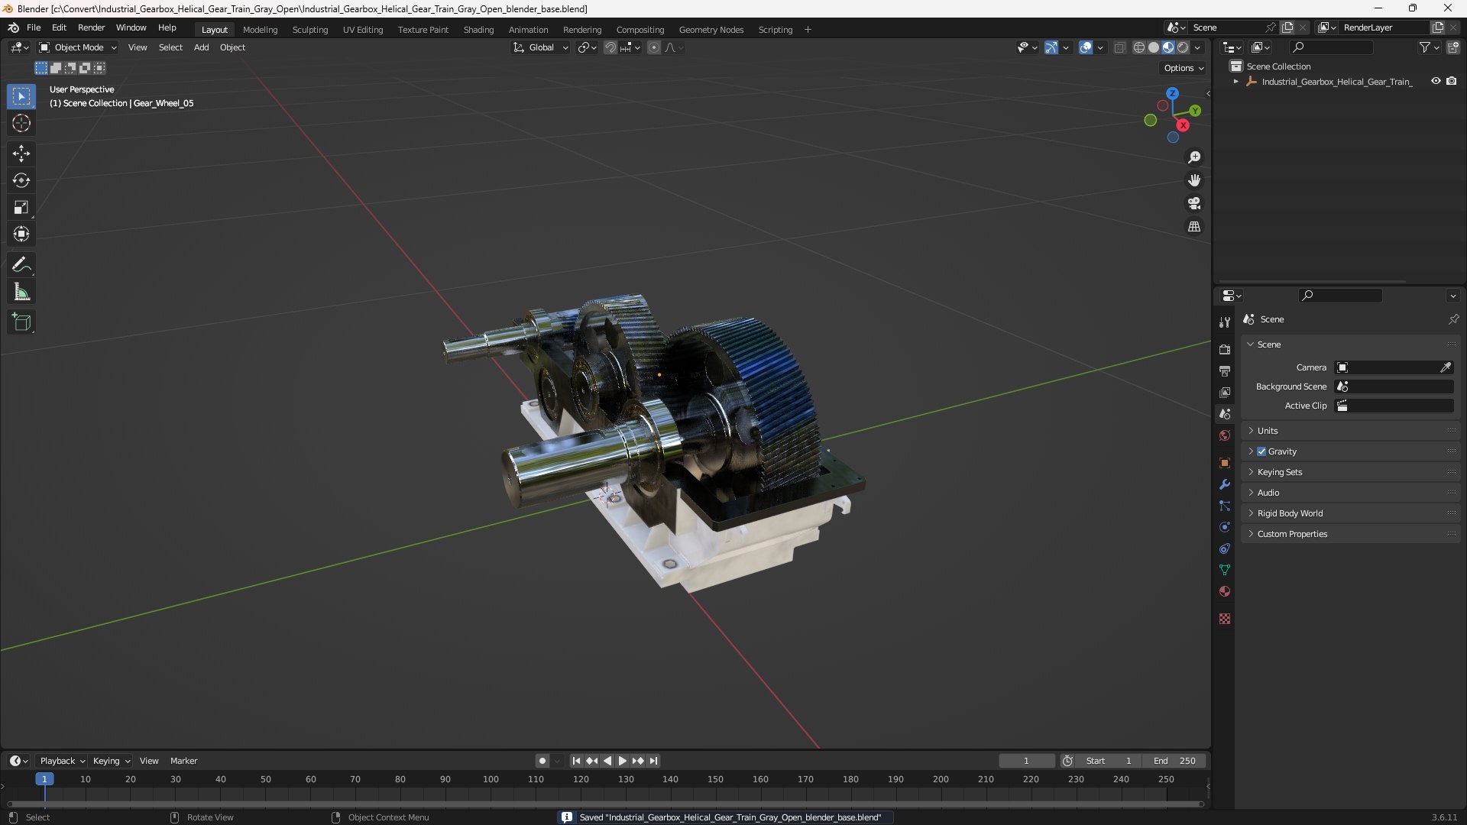Viewport: 1467px width, 825px height.
Task: Open the Texture properties checker tab
Action: [1225, 619]
